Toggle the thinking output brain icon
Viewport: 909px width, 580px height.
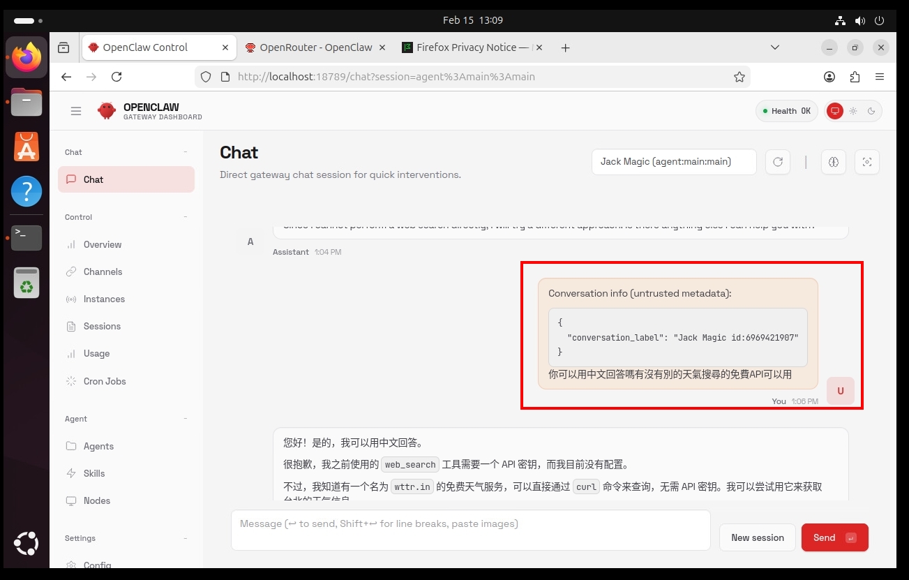click(833, 162)
